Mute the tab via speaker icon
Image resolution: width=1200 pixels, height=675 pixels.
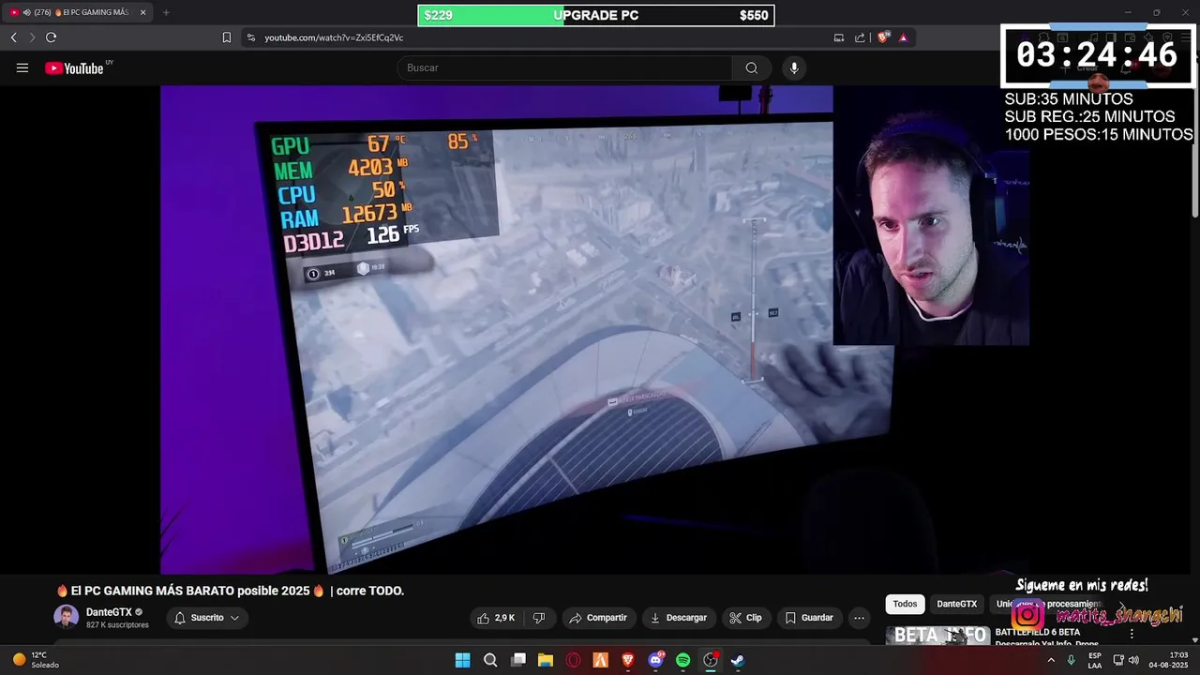tap(26, 12)
